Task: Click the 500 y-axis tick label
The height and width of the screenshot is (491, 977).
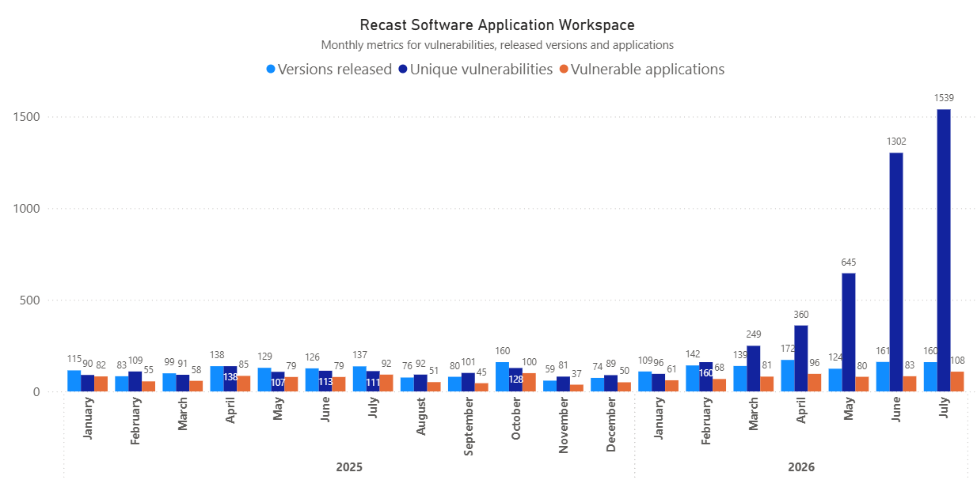Action: pos(31,300)
